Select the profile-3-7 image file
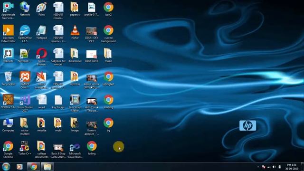304x171 pixels. point(92,9)
